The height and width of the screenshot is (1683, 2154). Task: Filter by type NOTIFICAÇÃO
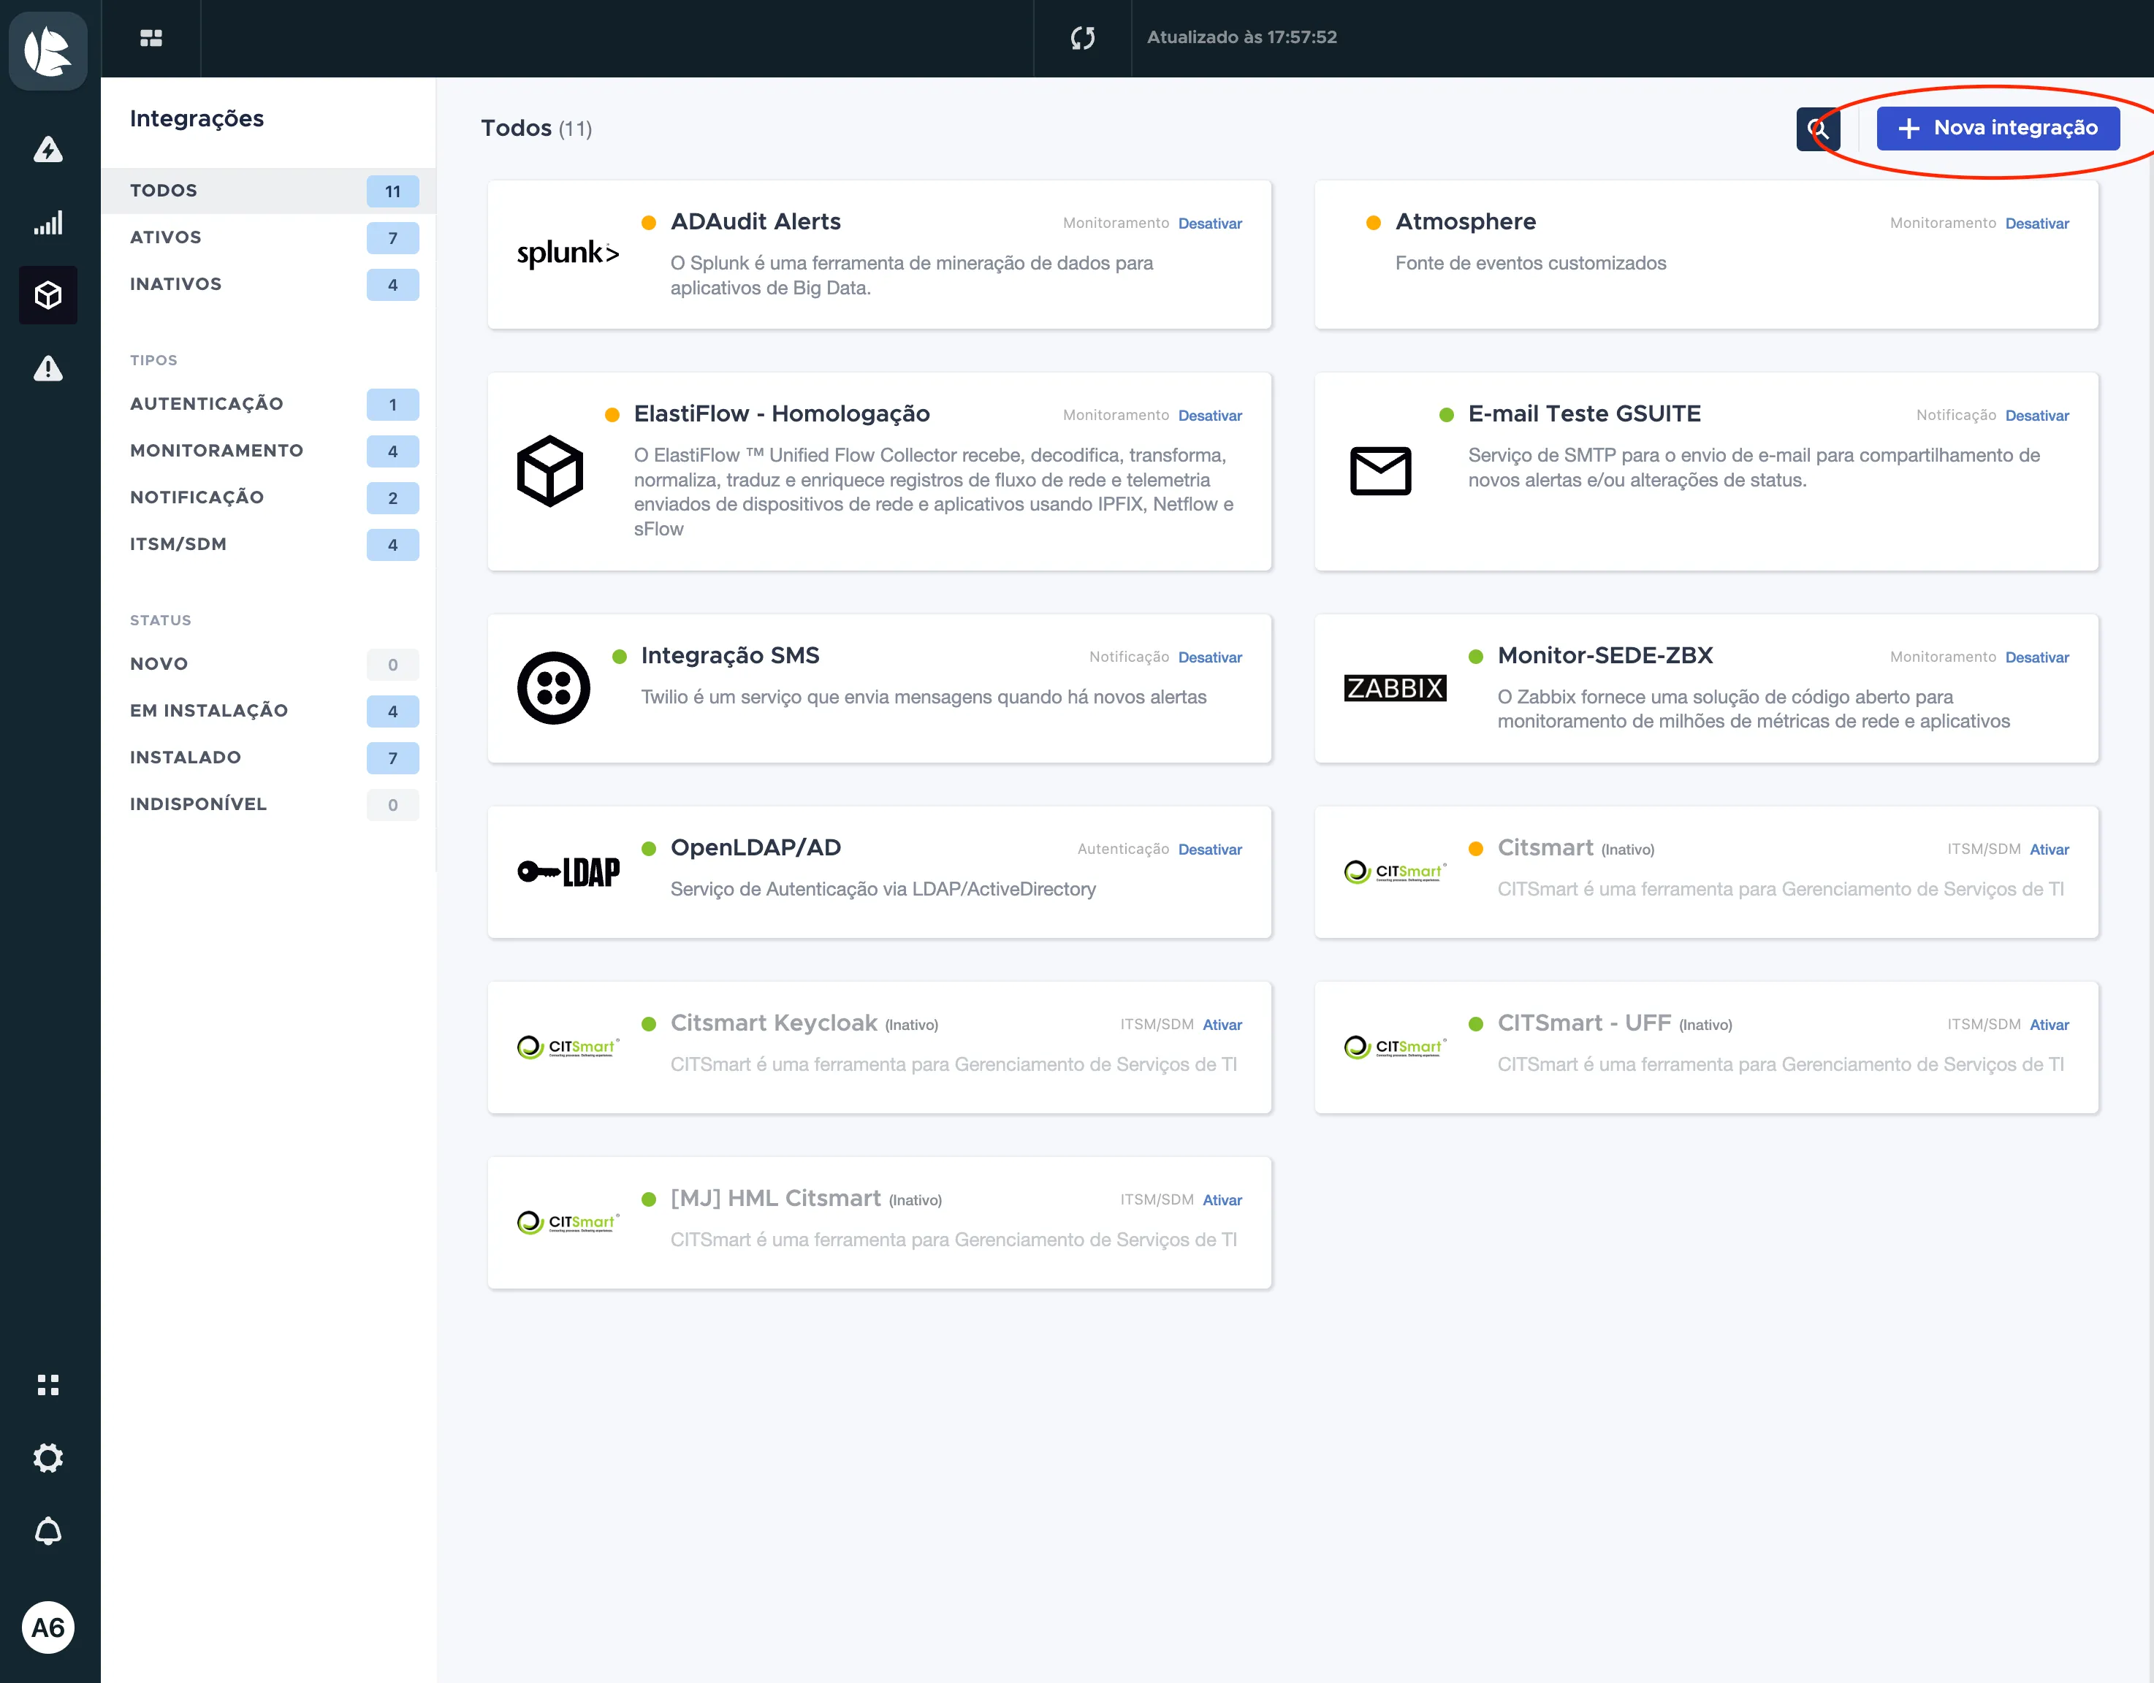click(x=268, y=498)
